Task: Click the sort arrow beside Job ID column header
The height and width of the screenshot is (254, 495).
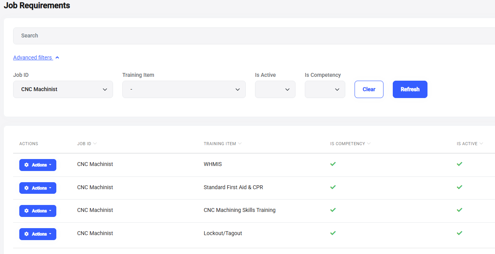Action: pos(95,144)
